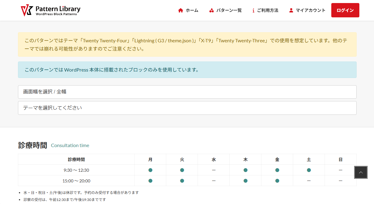This screenshot has width=374, height=204.
Task: Click the pattern list three-circles icon
Action: pos(211,10)
